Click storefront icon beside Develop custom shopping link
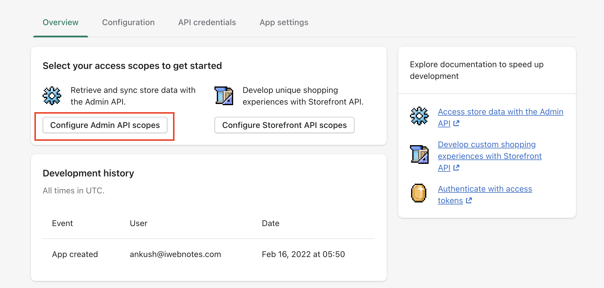Image resolution: width=604 pixels, height=288 pixels. pos(419,154)
